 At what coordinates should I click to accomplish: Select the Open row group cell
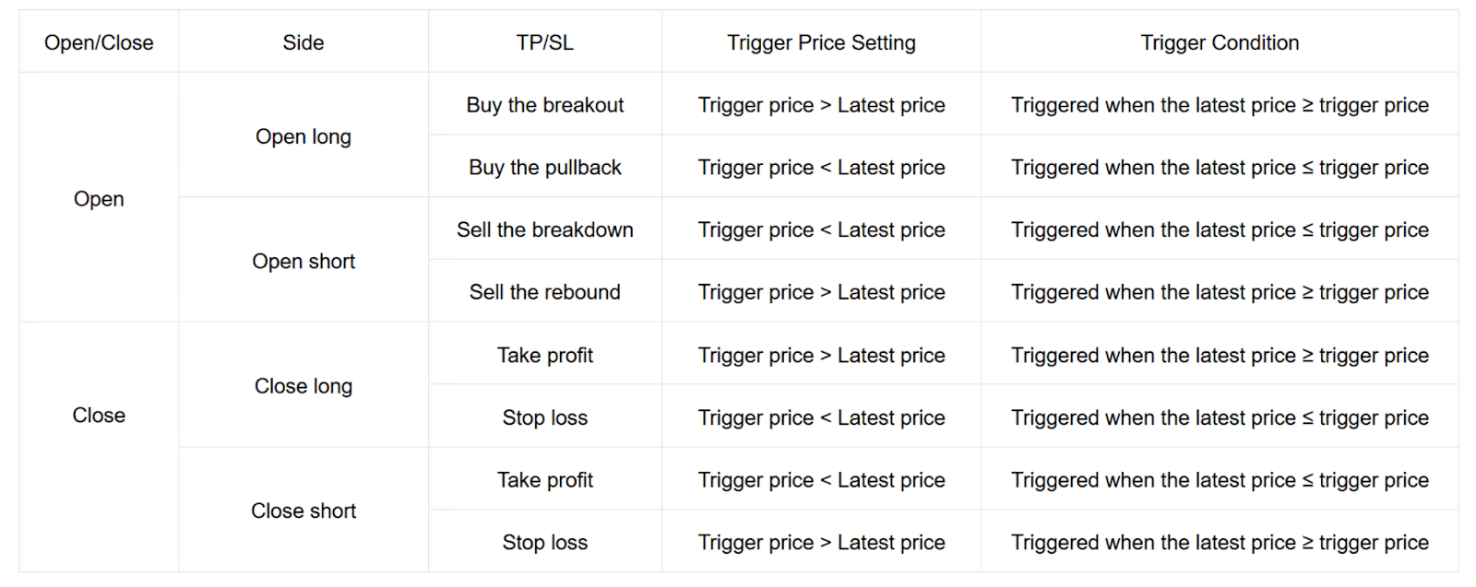click(x=99, y=199)
